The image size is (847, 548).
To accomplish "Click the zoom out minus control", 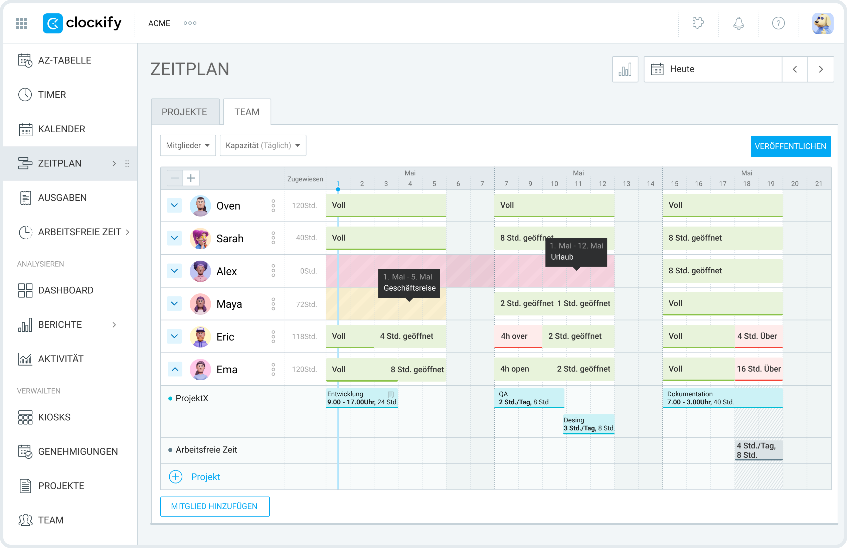I will coord(175,177).
